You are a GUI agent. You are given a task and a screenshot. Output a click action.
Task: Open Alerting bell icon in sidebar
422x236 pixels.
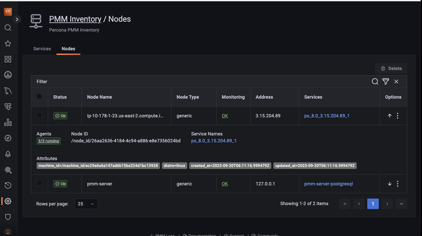(x=8, y=154)
